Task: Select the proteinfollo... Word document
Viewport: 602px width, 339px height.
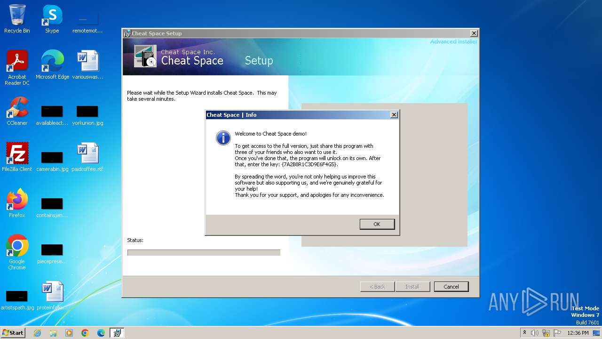Action: point(52,296)
